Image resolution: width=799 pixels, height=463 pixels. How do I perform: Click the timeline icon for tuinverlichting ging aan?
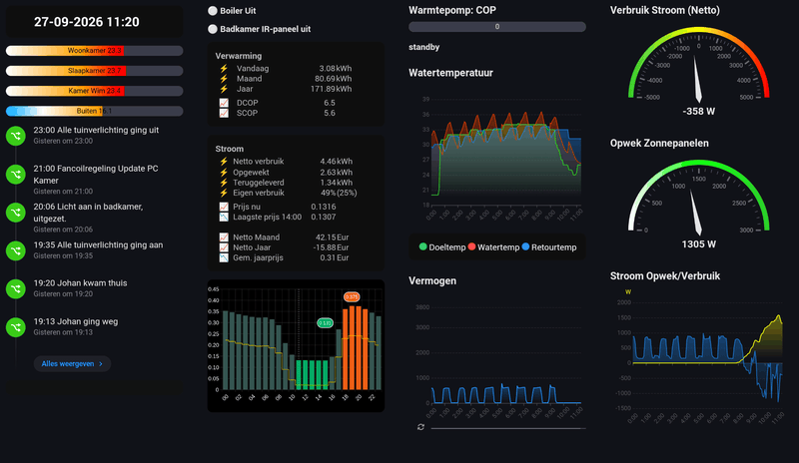point(16,250)
